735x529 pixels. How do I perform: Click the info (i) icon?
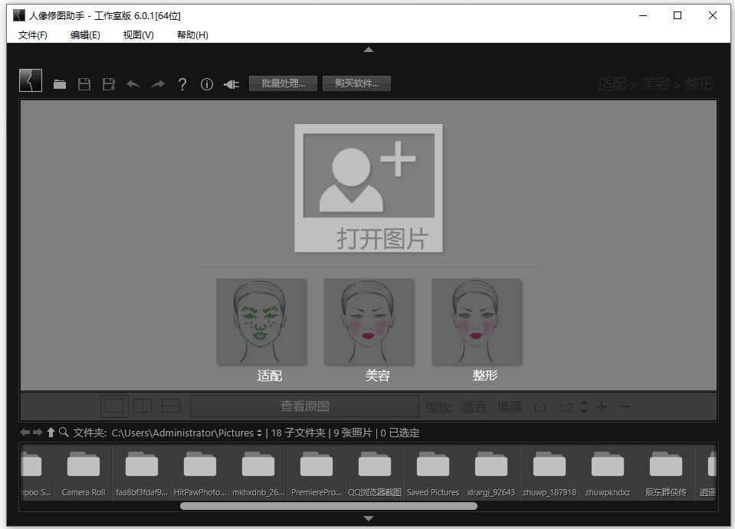[206, 83]
